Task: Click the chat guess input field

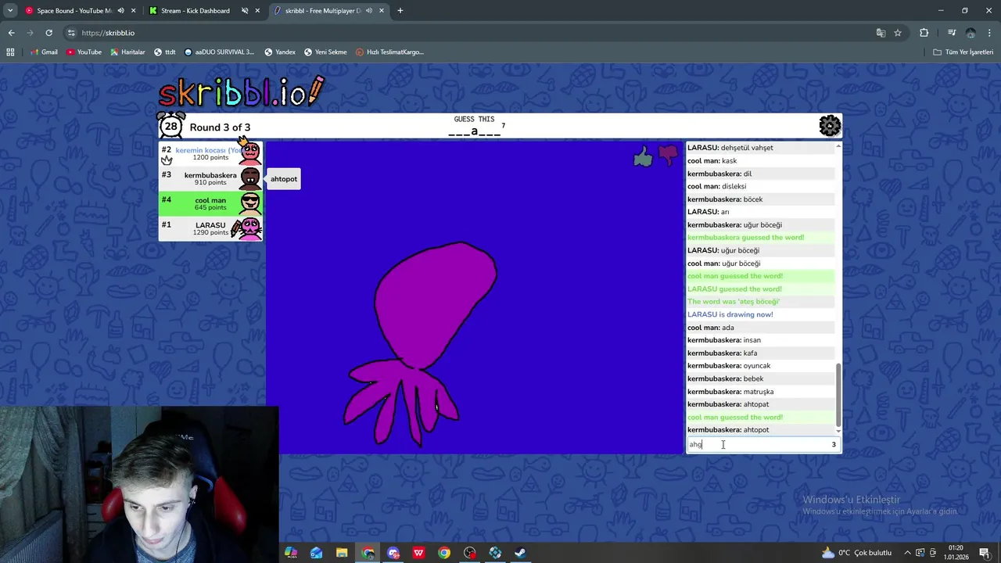Action: click(x=762, y=444)
